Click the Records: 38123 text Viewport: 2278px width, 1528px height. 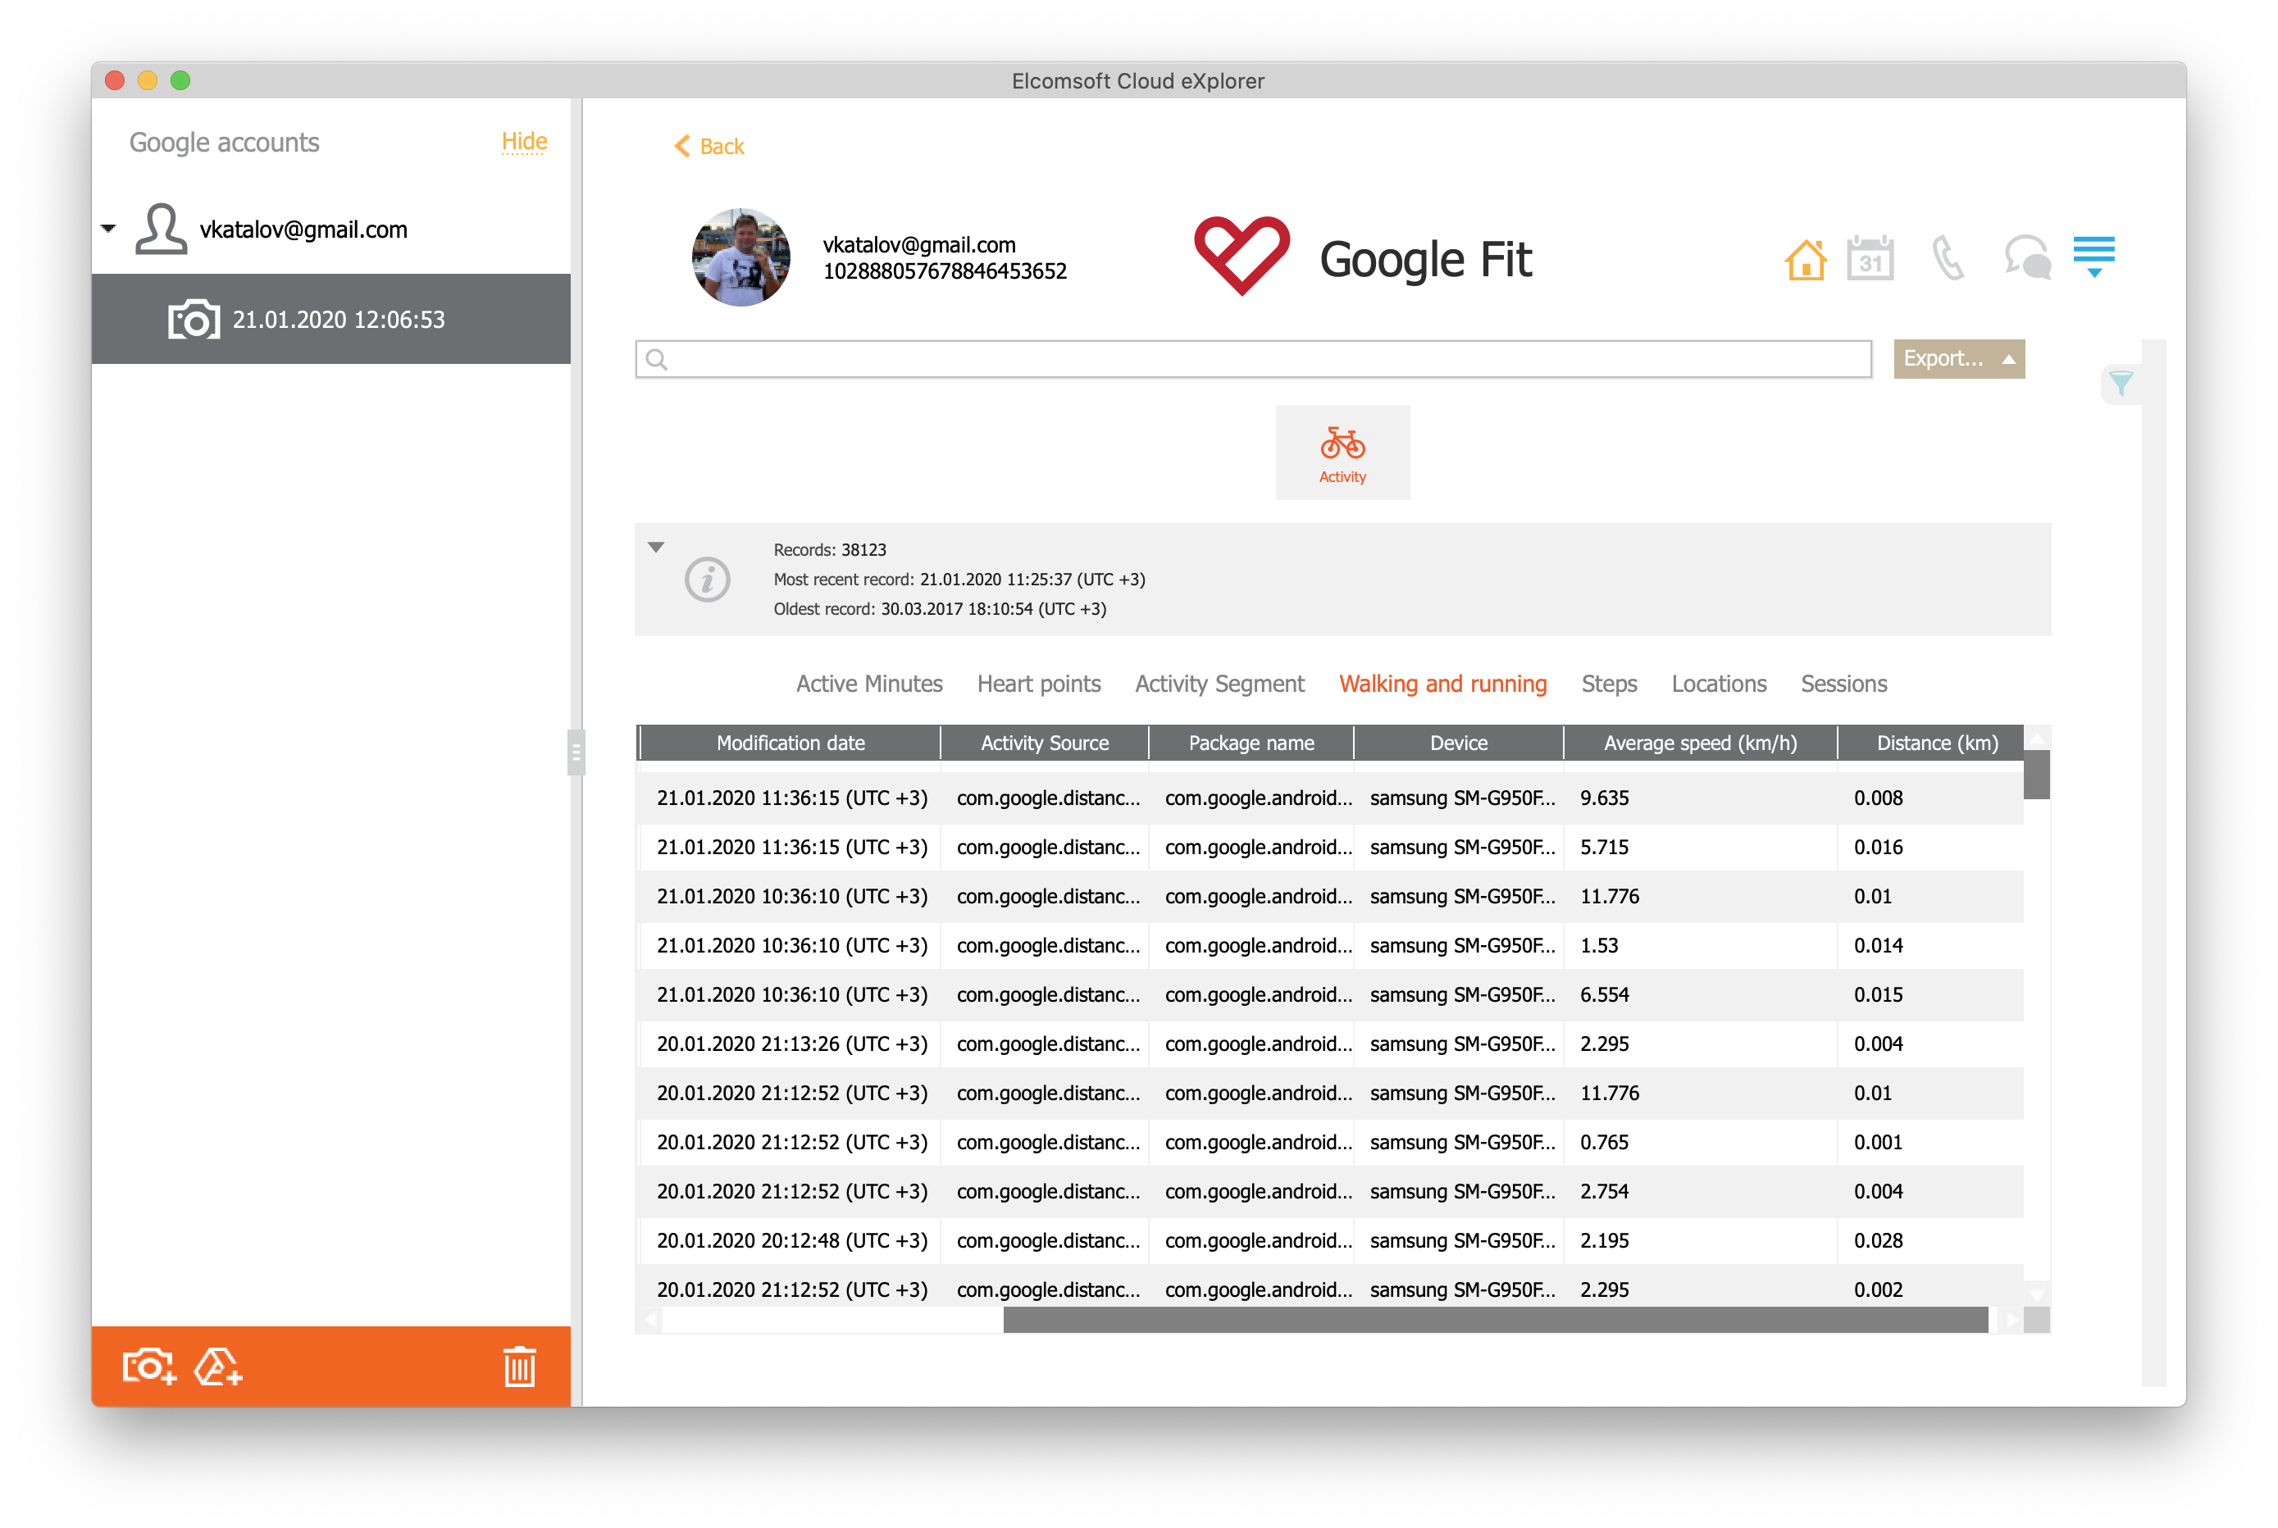click(x=830, y=549)
